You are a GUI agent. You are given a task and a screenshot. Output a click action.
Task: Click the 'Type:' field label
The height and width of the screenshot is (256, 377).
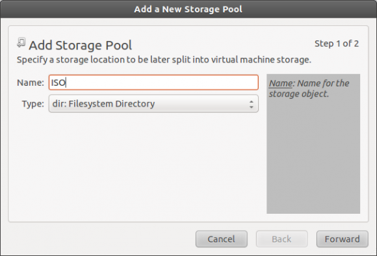pos(33,104)
